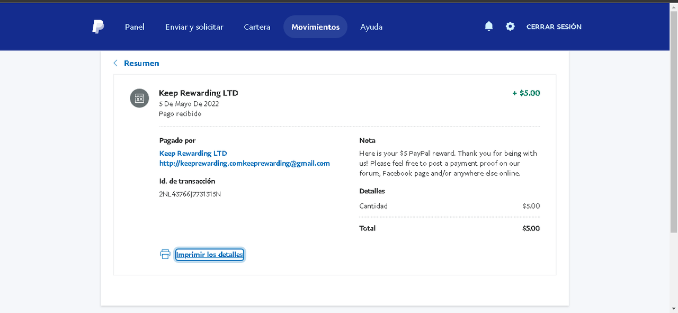Open the notifications bell
Viewport: 678px width, 313px height.
(x=489, y=26)
